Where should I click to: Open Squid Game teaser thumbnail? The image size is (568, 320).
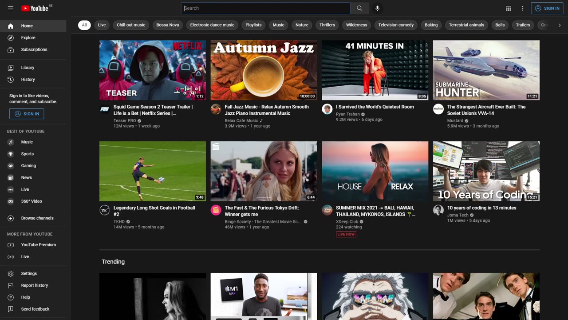pos(153,70)
